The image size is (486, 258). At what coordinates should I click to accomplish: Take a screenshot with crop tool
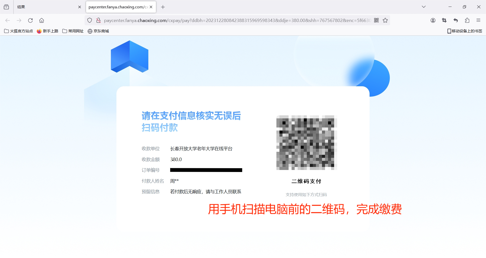pyautogui.click(x=444, y=20)
